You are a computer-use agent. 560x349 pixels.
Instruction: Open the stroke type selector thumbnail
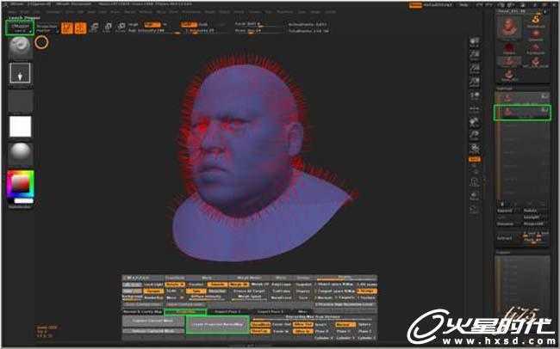[x=20, y=73]
